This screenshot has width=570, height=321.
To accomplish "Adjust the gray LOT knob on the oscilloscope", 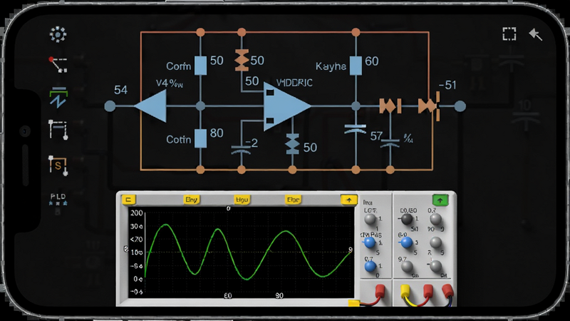I will click(370, 220).
